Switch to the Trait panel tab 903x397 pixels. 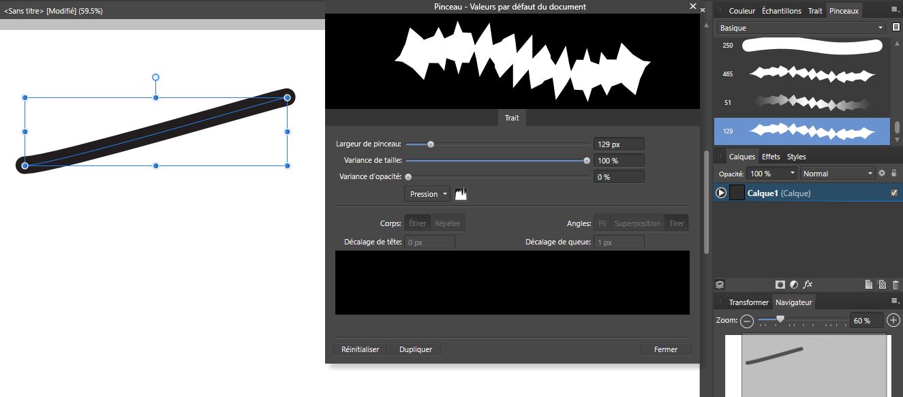pos(815,11)
